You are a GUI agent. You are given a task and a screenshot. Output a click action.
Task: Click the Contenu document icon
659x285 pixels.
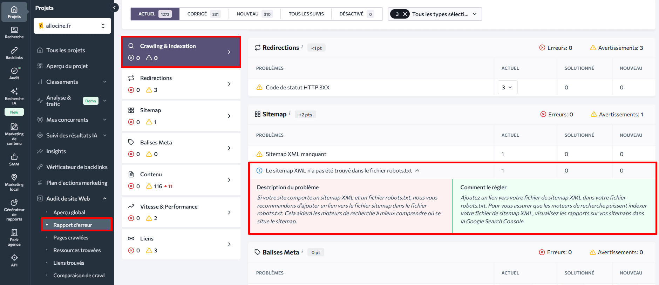[x=131, y=174]
